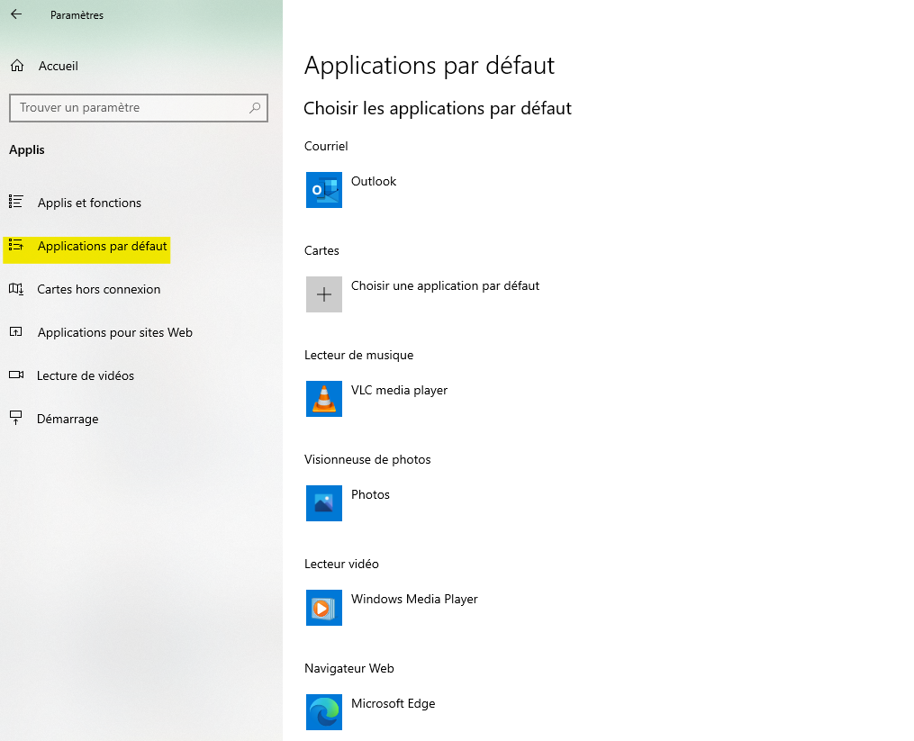Change photo viewer Photos label
This screenshot has width=914, height=741.
tap(370, 494)
